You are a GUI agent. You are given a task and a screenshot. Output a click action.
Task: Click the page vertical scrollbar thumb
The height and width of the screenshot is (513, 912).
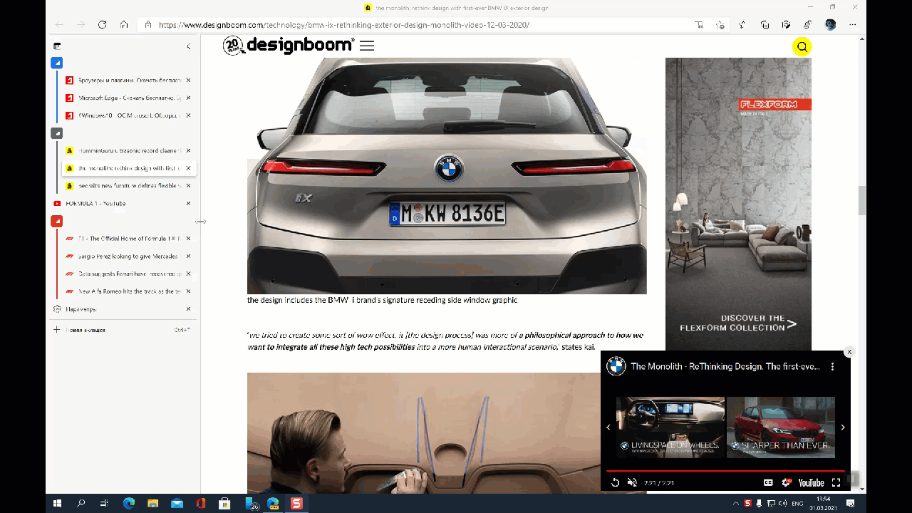(862, 200)
